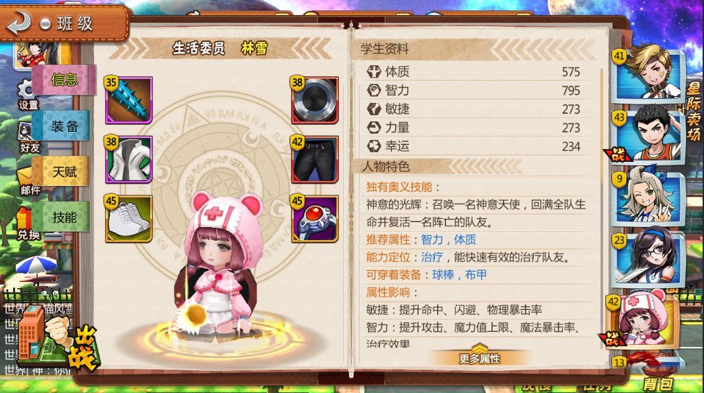Select the level 41 blonde character portrait

649,72
